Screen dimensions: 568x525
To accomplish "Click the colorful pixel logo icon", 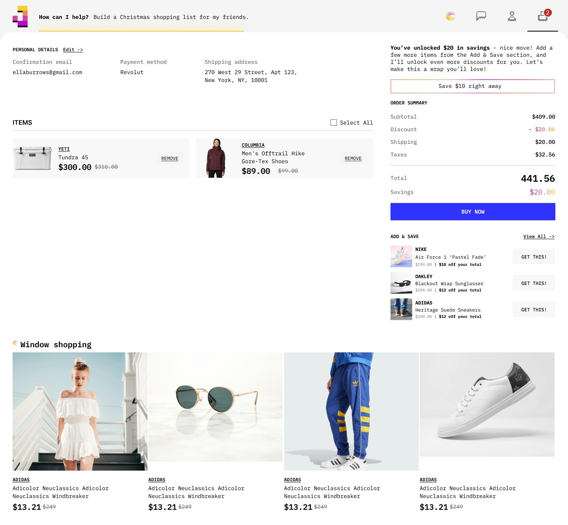I will point(20,17).
